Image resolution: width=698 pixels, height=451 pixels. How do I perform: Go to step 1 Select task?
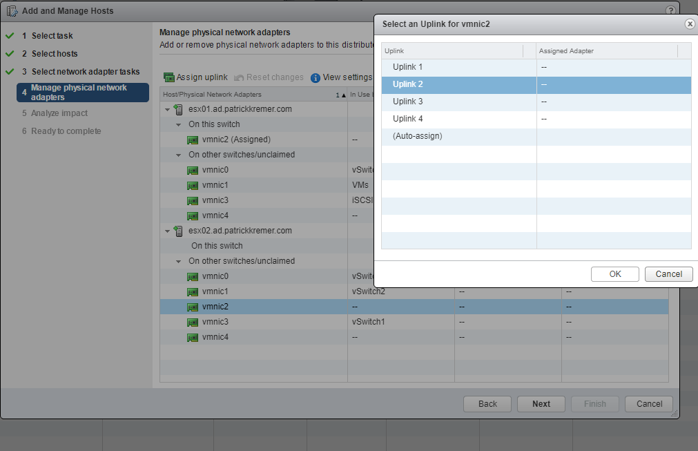(x=52, y=36)
